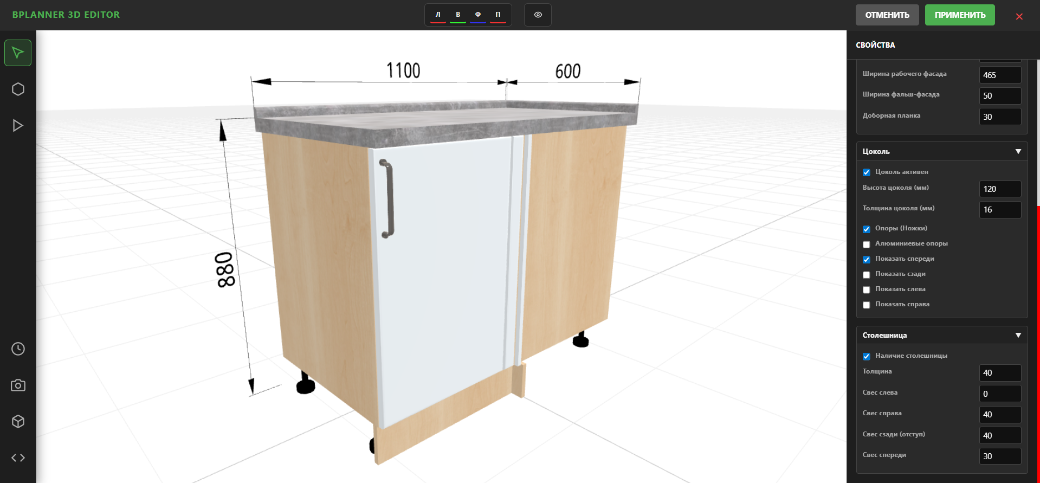Open the 3D cube icon in sidebar
Viewport: 1040px width, 483px height.
[18, 421]
